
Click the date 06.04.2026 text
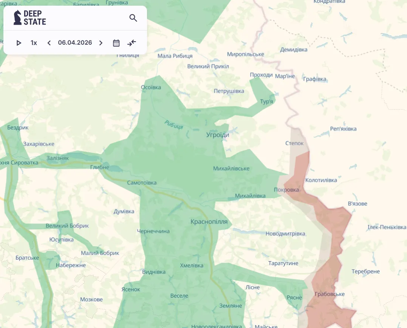pyautogui.click(x=75, y=43)
